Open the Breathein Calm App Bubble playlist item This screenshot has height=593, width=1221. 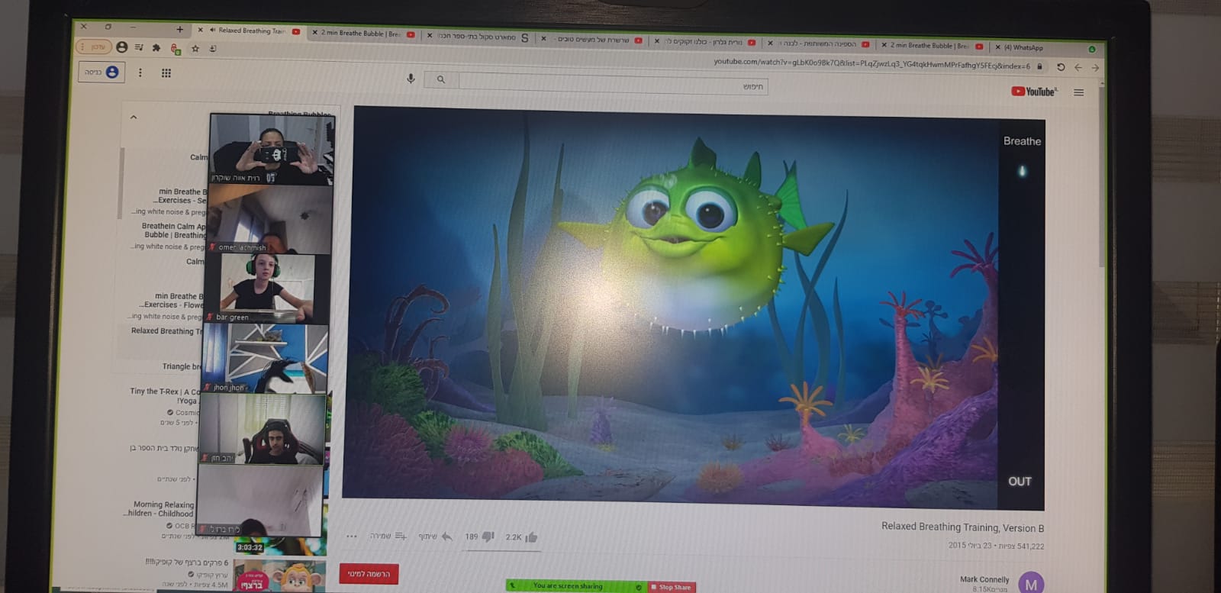click(x=174, y=230)
